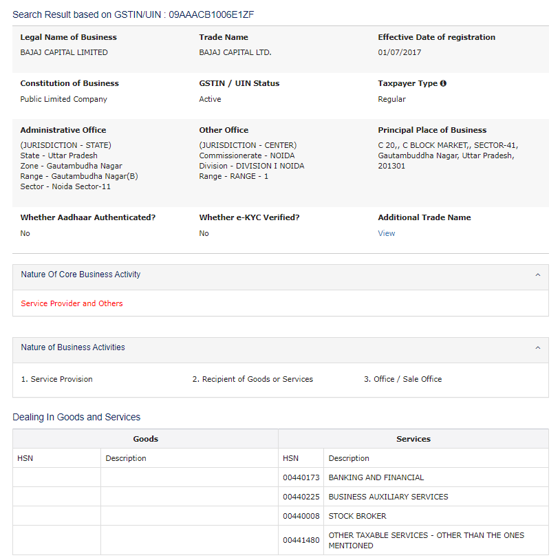This screenshot has height=560, width=560.
Task: Click the BUSINESS AUXILIARY SERVICES description cell
Action: [436, 497]
